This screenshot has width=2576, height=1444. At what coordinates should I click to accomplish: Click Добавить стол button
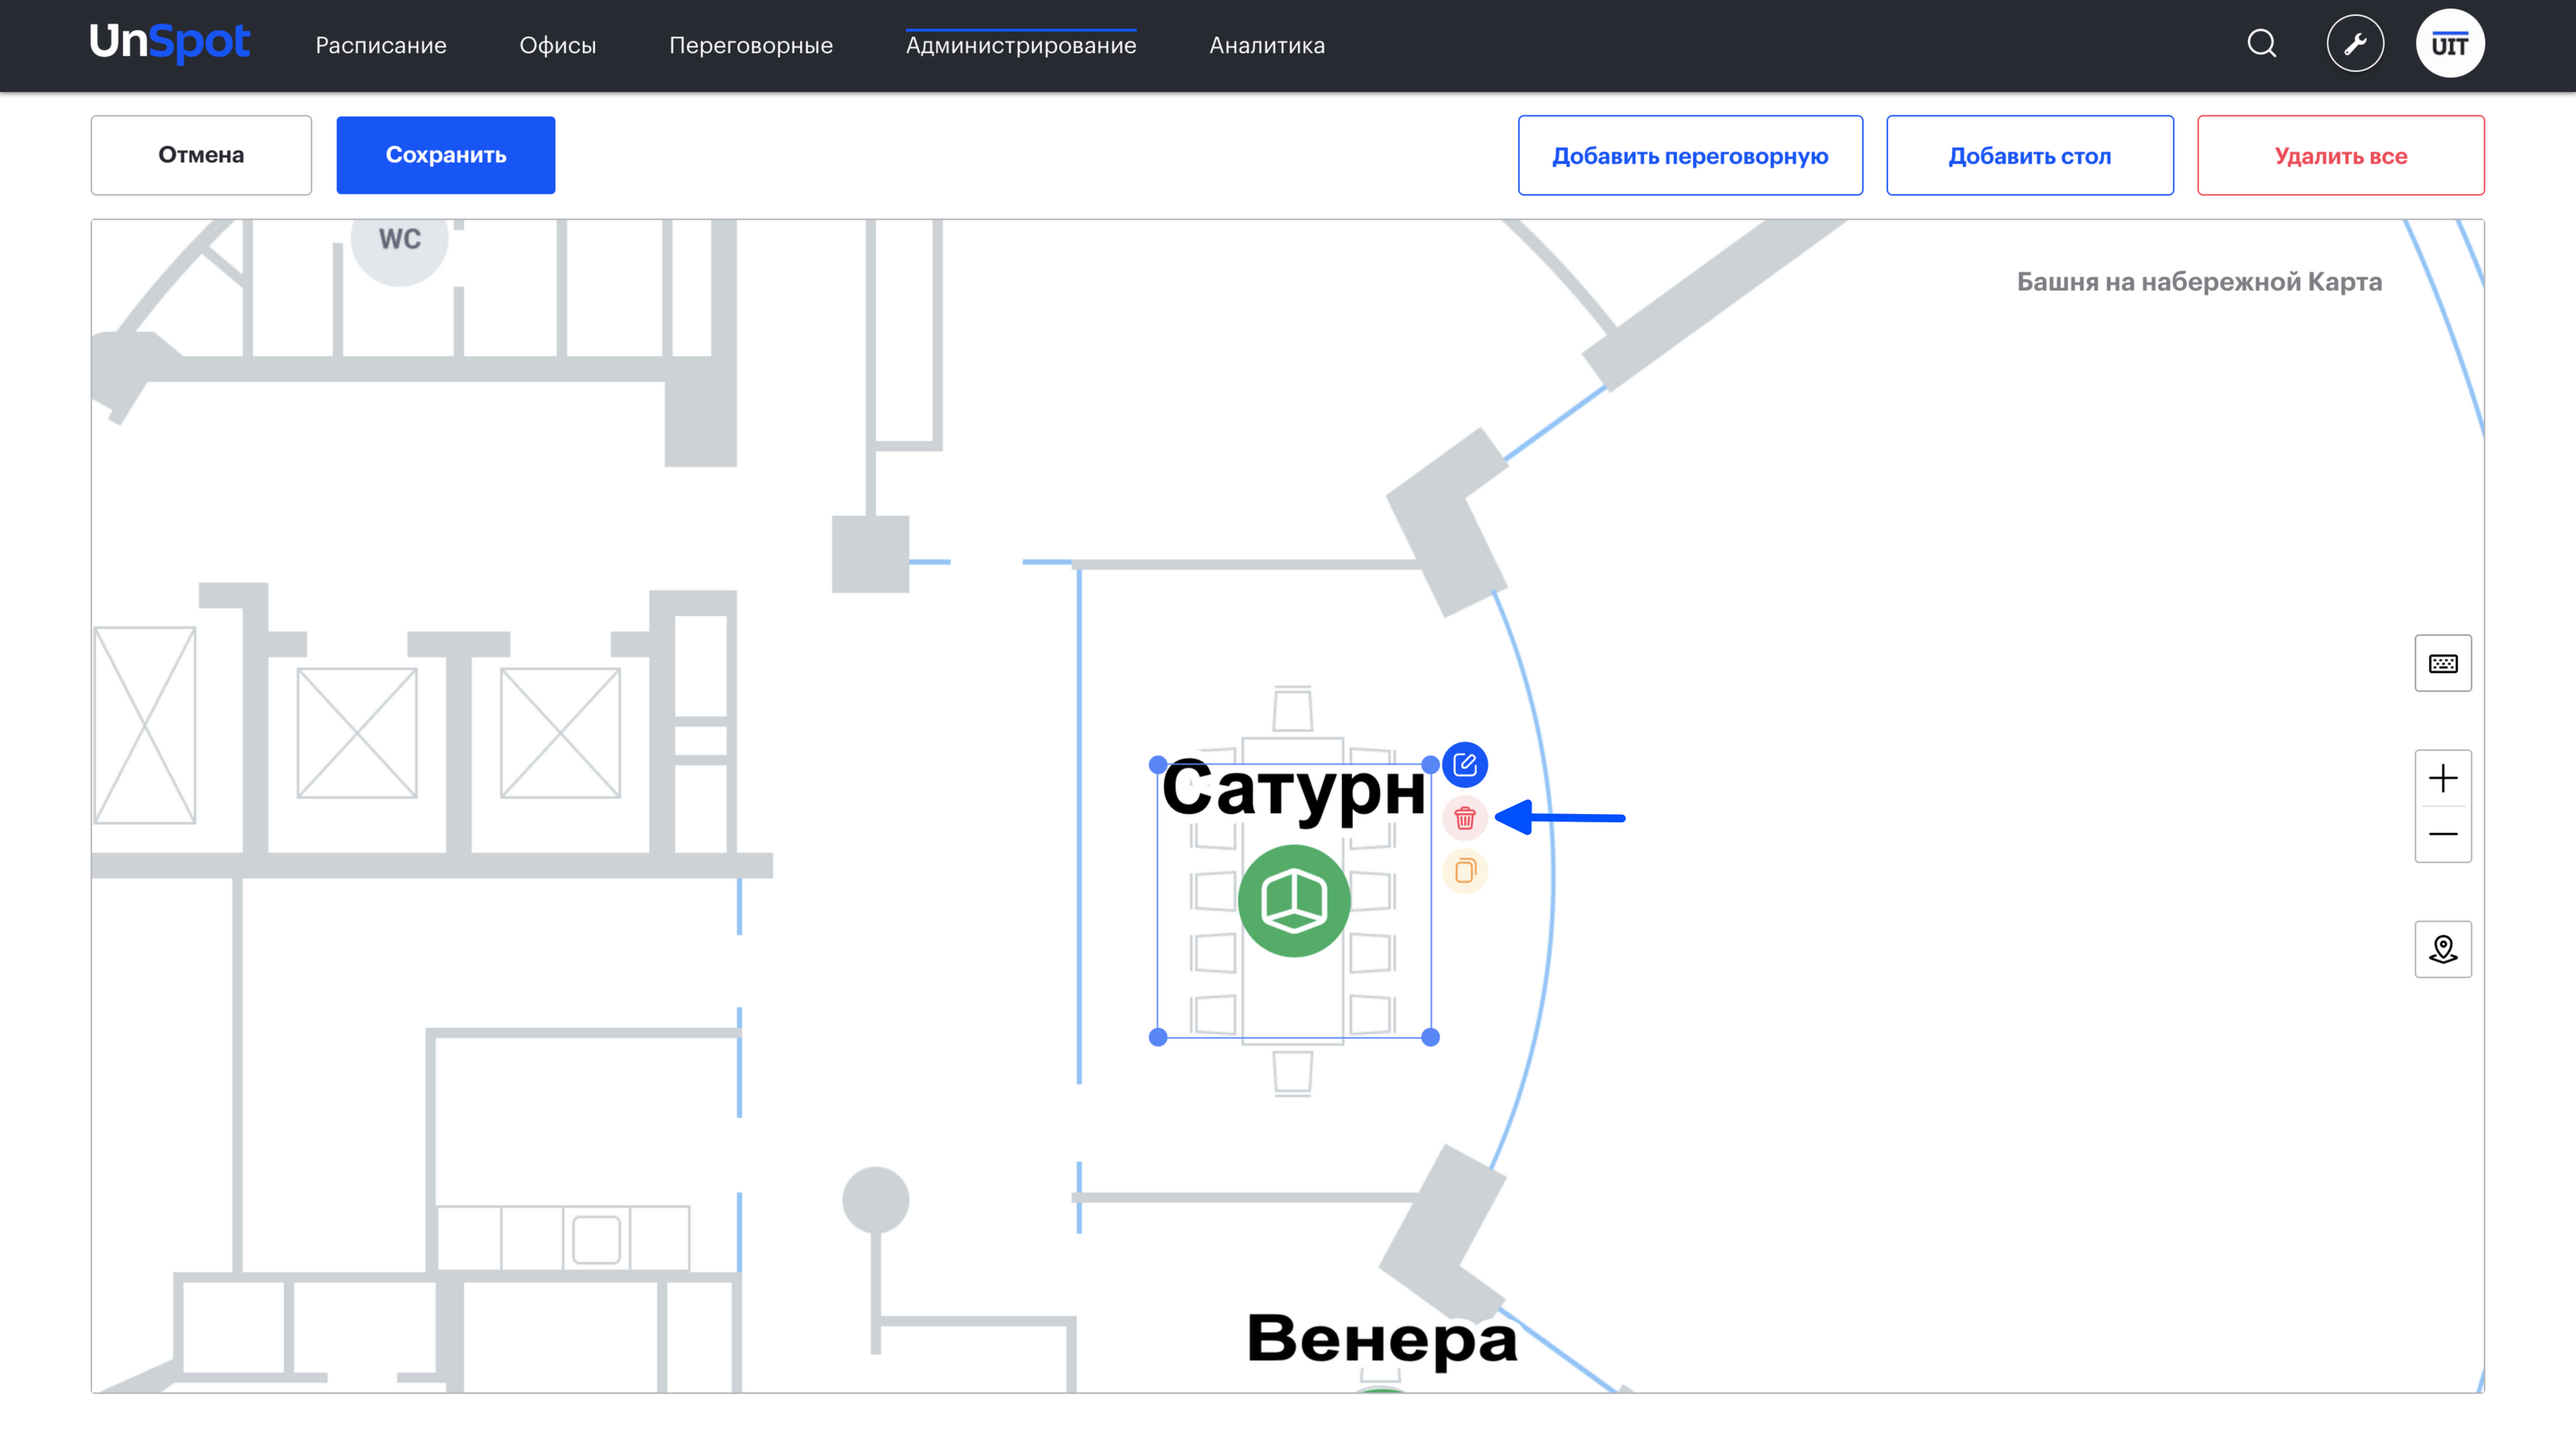[2030, 155]
